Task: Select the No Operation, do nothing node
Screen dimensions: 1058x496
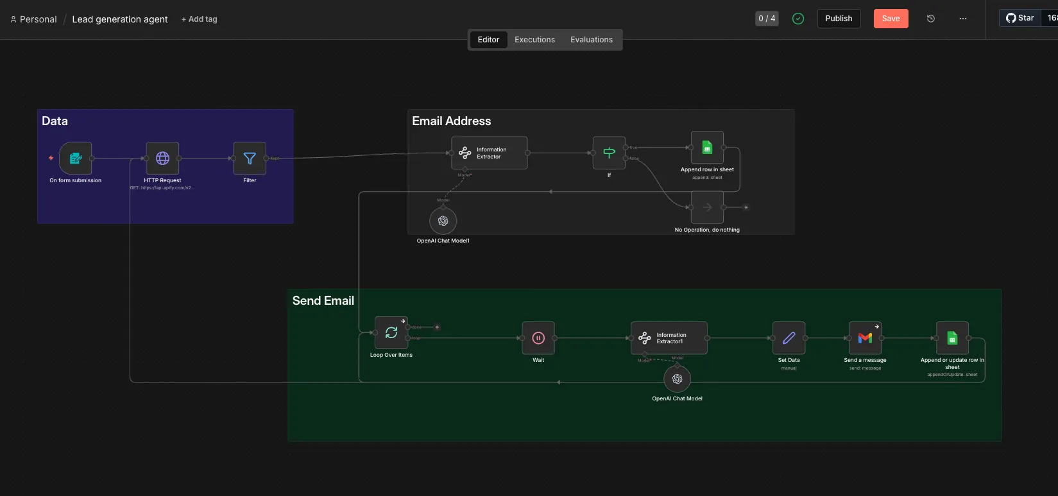Action: [x=707, y=207]
